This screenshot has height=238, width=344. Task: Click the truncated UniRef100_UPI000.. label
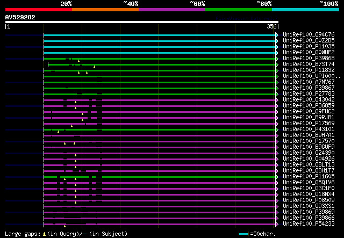pyautogui.click(x=312, y=76)
